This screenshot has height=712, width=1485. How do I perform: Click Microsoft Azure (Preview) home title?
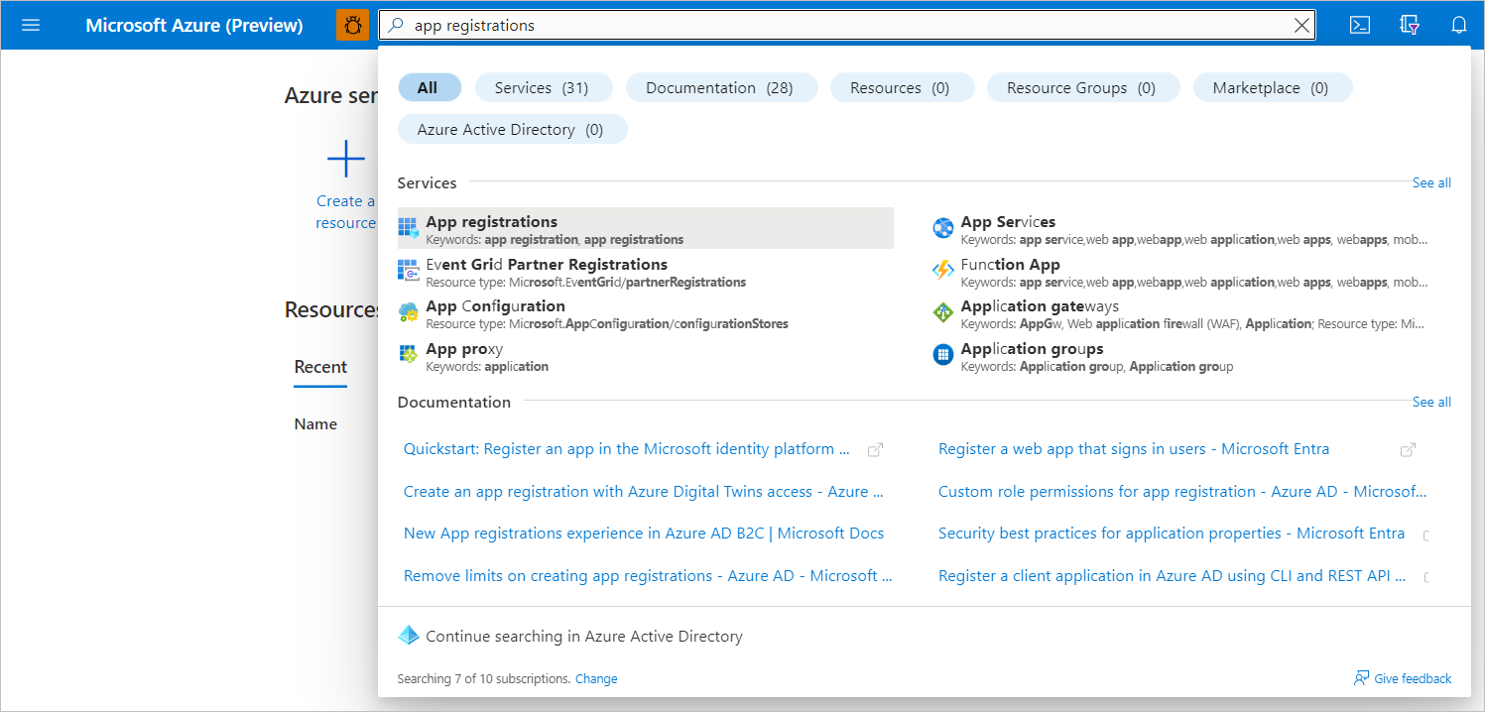point(194,25)
